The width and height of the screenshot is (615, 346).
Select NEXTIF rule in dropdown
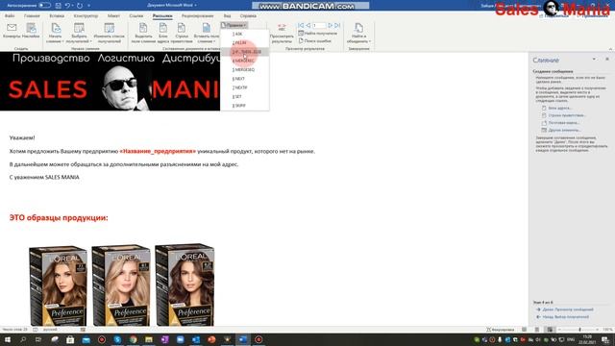pyautogui.click(x=245, y=87)
